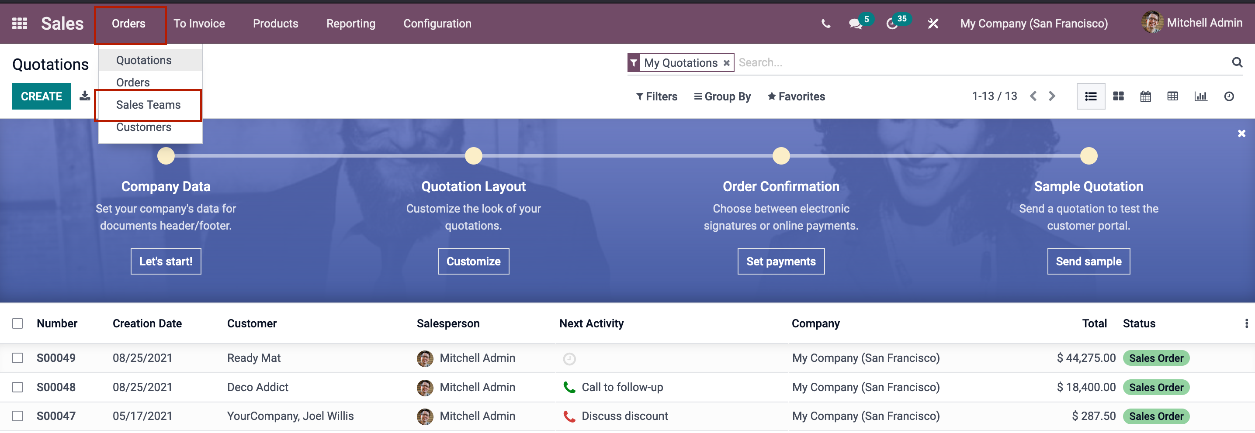
Task: Open the conversations chat icon
Action: (x=855, y=24)
